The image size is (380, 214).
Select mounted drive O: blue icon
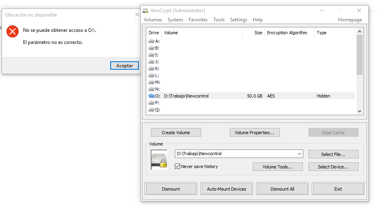(151, 96)
